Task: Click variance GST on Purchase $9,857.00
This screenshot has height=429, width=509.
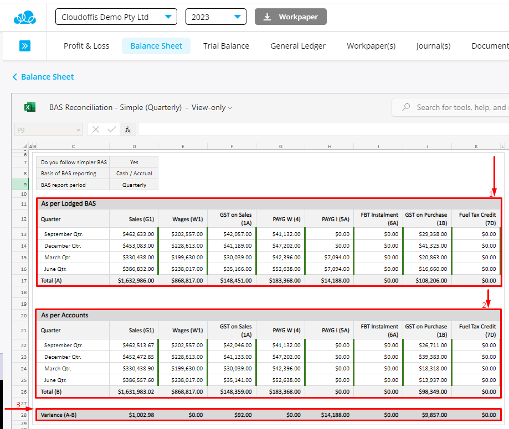Action: click(427, 415)
